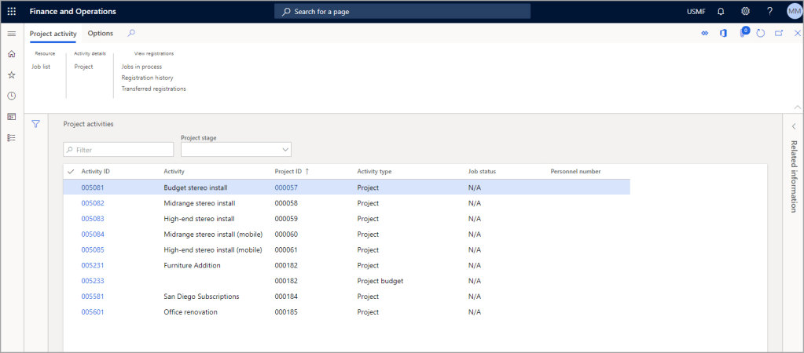The image size is (804, 353).
Task: Click the notifications bell icon
Action: click(x=721, y=11)
